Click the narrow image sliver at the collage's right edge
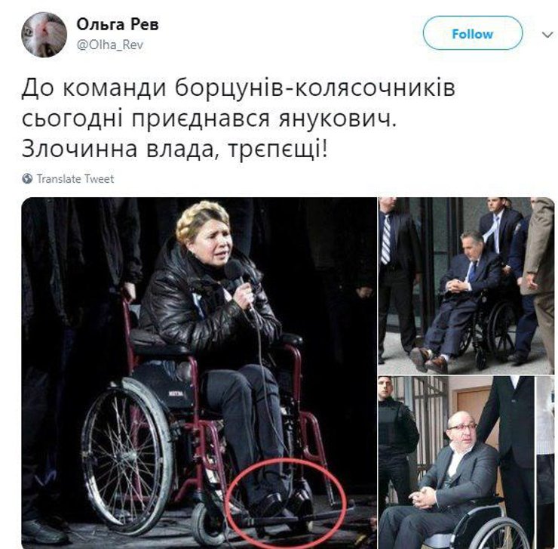 point(545,463)
